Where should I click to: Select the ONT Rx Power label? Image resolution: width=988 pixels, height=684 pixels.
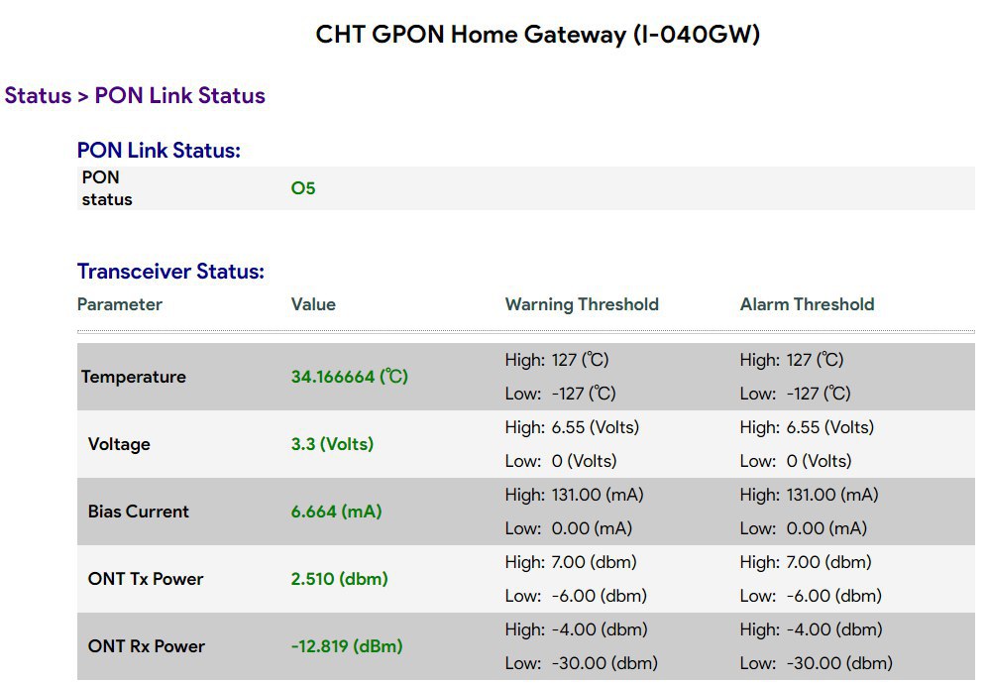pos(147,646)
